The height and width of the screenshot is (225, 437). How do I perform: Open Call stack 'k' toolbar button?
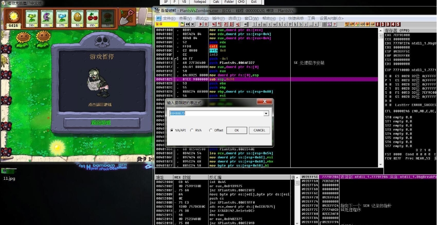(296, 24)
